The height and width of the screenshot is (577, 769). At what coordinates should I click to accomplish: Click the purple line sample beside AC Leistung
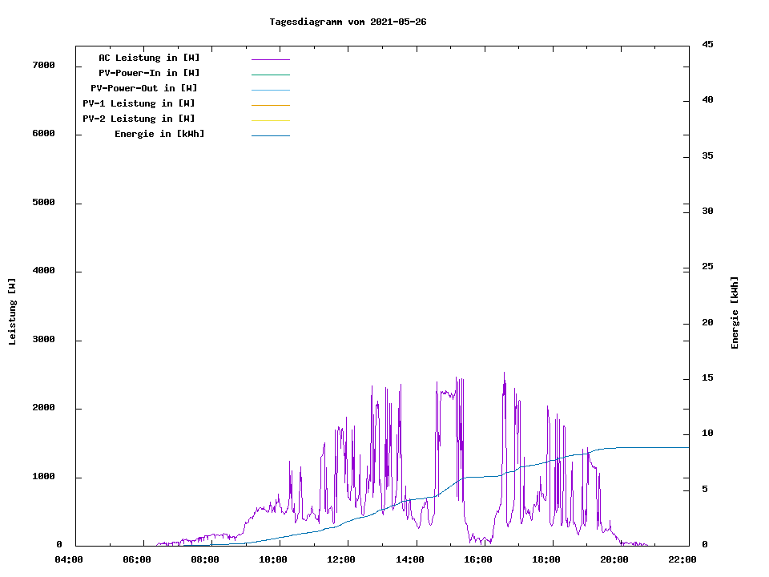click(x=270, y=59)
